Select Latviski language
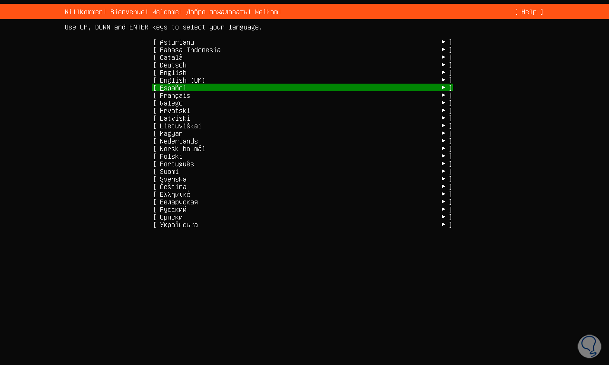The width and height of the screenshot is (609, 365). (x=303, y=118)
